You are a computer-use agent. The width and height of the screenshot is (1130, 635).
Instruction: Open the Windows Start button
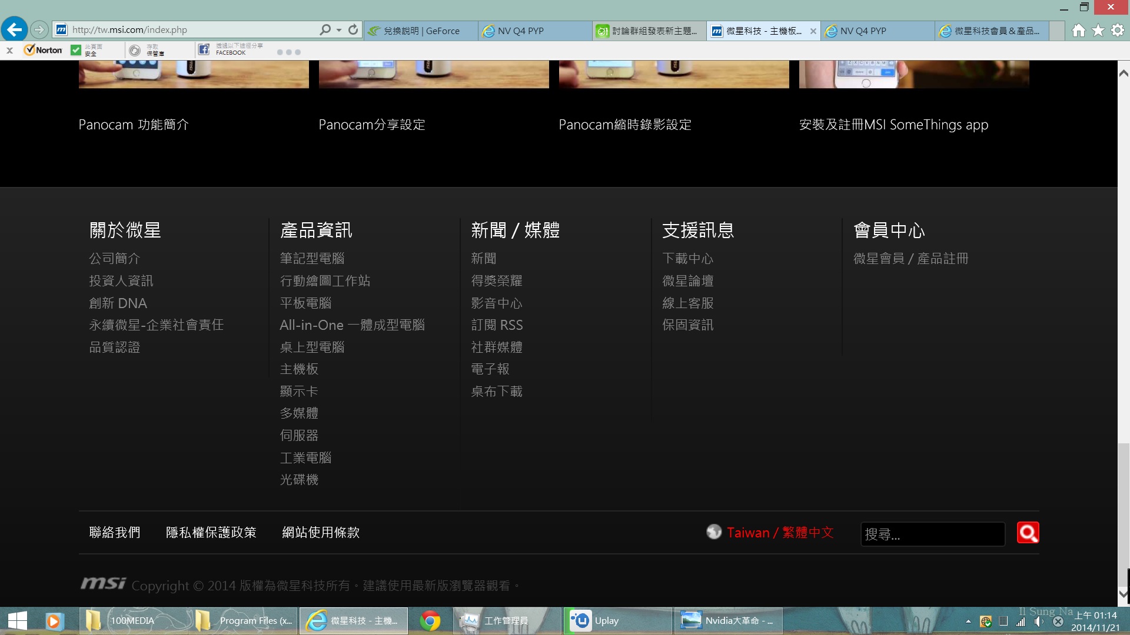18,621
